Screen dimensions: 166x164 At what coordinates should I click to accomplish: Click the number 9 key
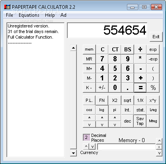coord(127,59)
